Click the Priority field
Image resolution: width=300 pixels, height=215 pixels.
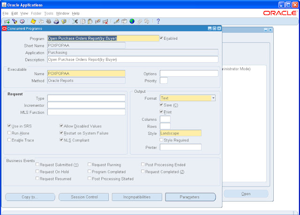tap(164, 81)
